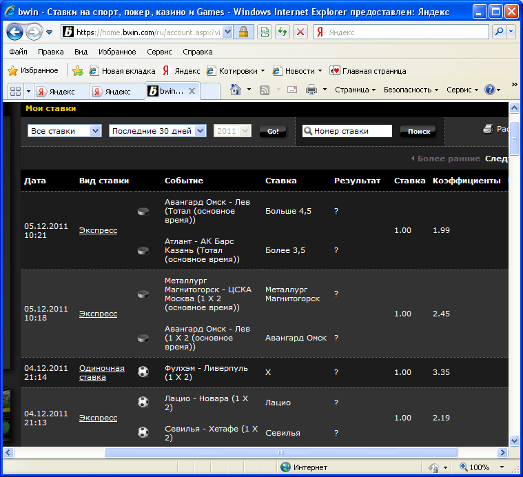Switch to the second Яндекс tab
Viewport: 523px width, 477px height.
[x=117, y=92]
